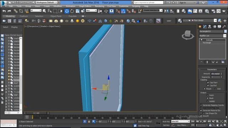Open the Material Editor icon
Screen dimensions: 228x128
(207, 11)
